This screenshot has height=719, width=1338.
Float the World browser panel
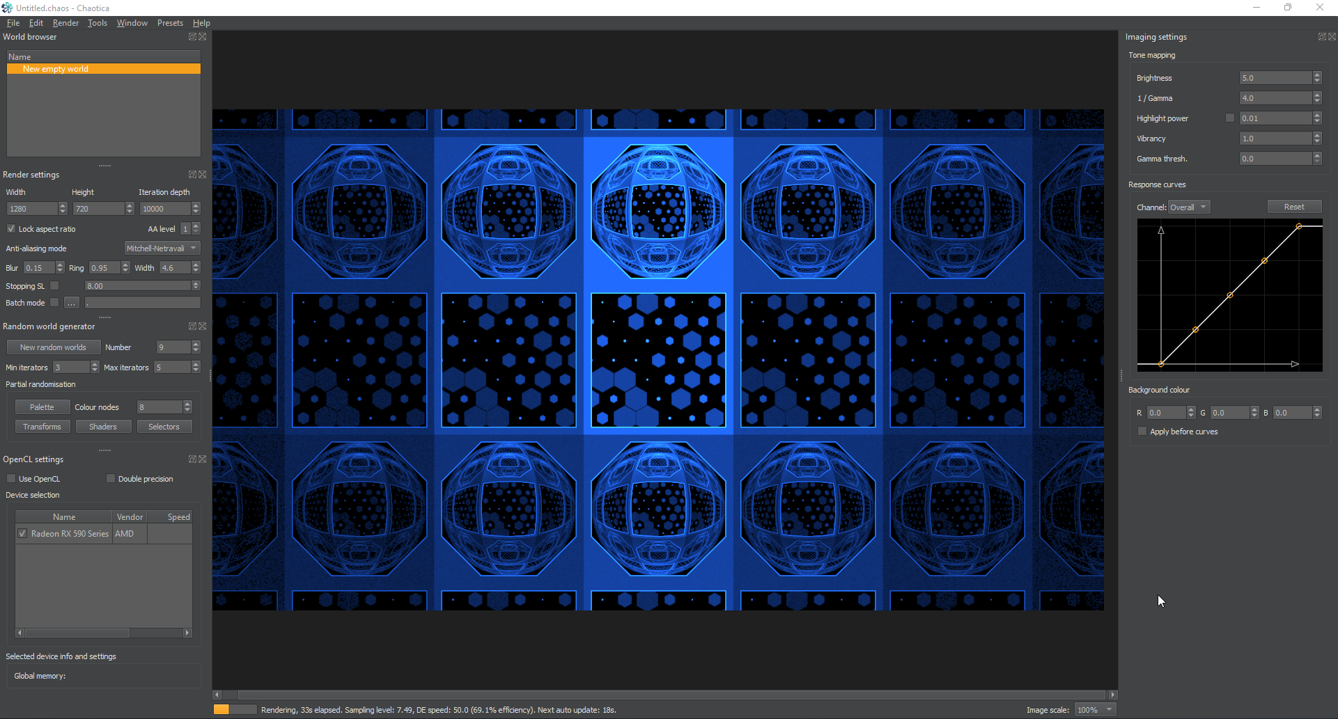coord(192,37)
